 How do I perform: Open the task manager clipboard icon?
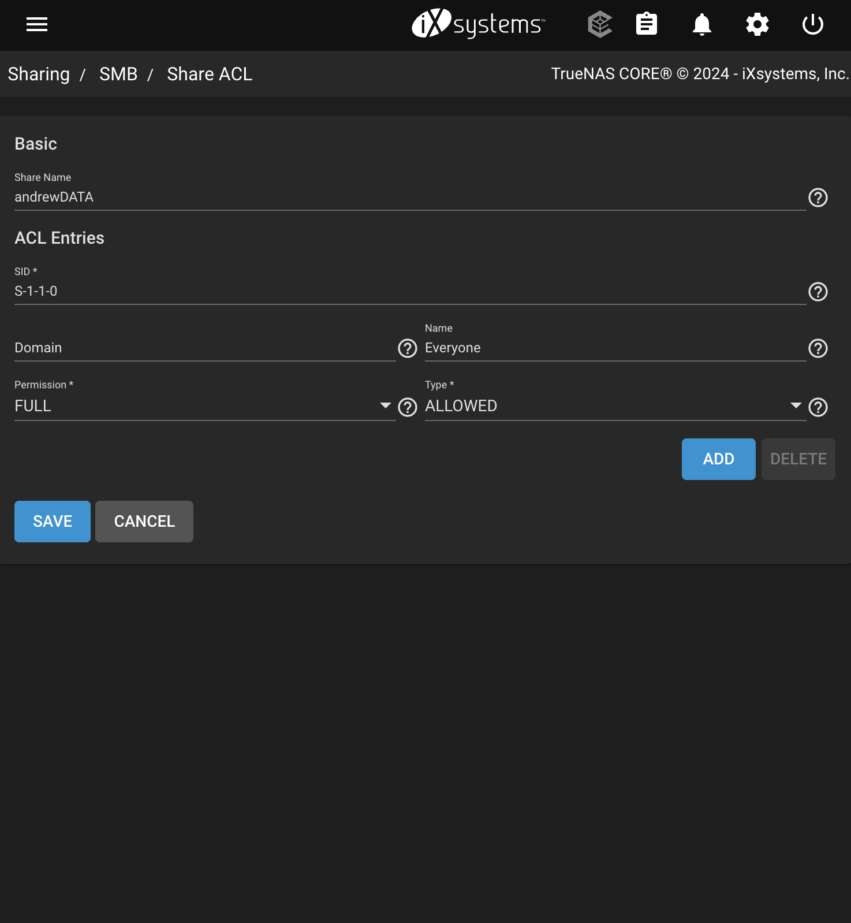click(646, 24)
